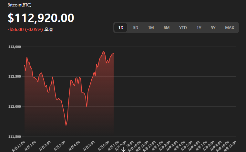Click the 오전 12:00 x-axis label
This screenshot has height=152, width=246.
18,145
